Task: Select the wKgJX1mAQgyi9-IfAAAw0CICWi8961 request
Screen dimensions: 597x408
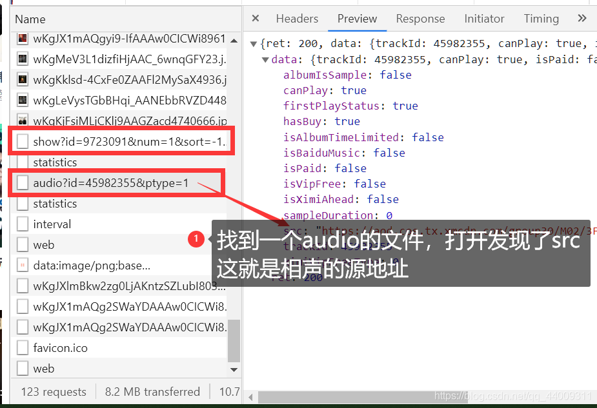Action: tap(119, 39)
